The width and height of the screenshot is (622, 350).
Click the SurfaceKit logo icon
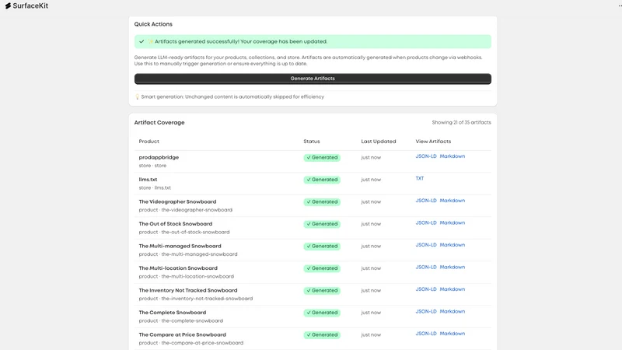(8, 6)
